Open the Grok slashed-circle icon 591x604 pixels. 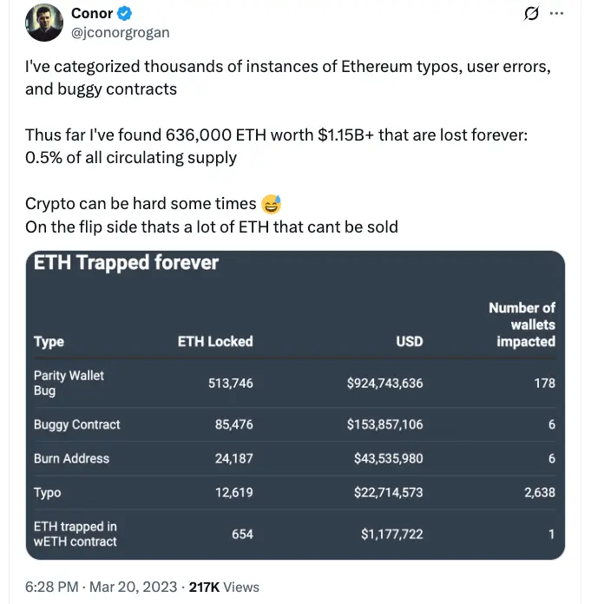click(x=531, y=14)
